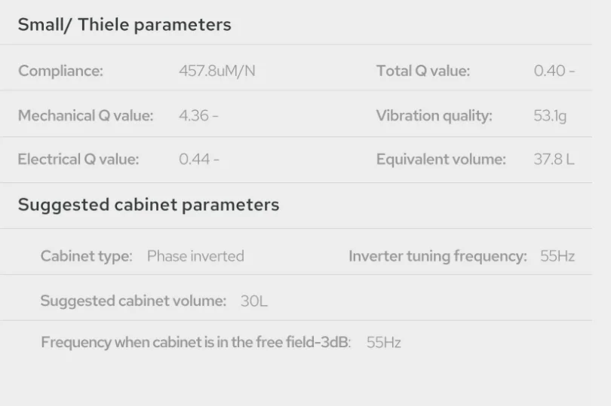Click the 457.8uM/N compliance value
This screenshot has width=611, height=406.
217,71
